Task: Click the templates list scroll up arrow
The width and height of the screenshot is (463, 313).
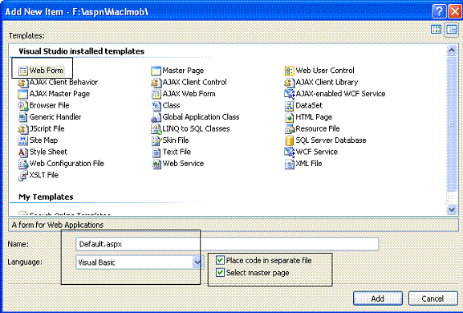Action: (x=452, y=51)
